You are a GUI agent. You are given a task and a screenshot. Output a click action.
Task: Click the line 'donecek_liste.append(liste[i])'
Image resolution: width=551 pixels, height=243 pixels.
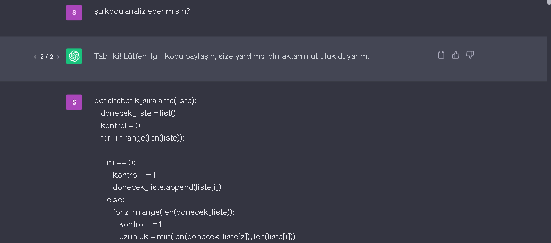[x=167, y=187]
